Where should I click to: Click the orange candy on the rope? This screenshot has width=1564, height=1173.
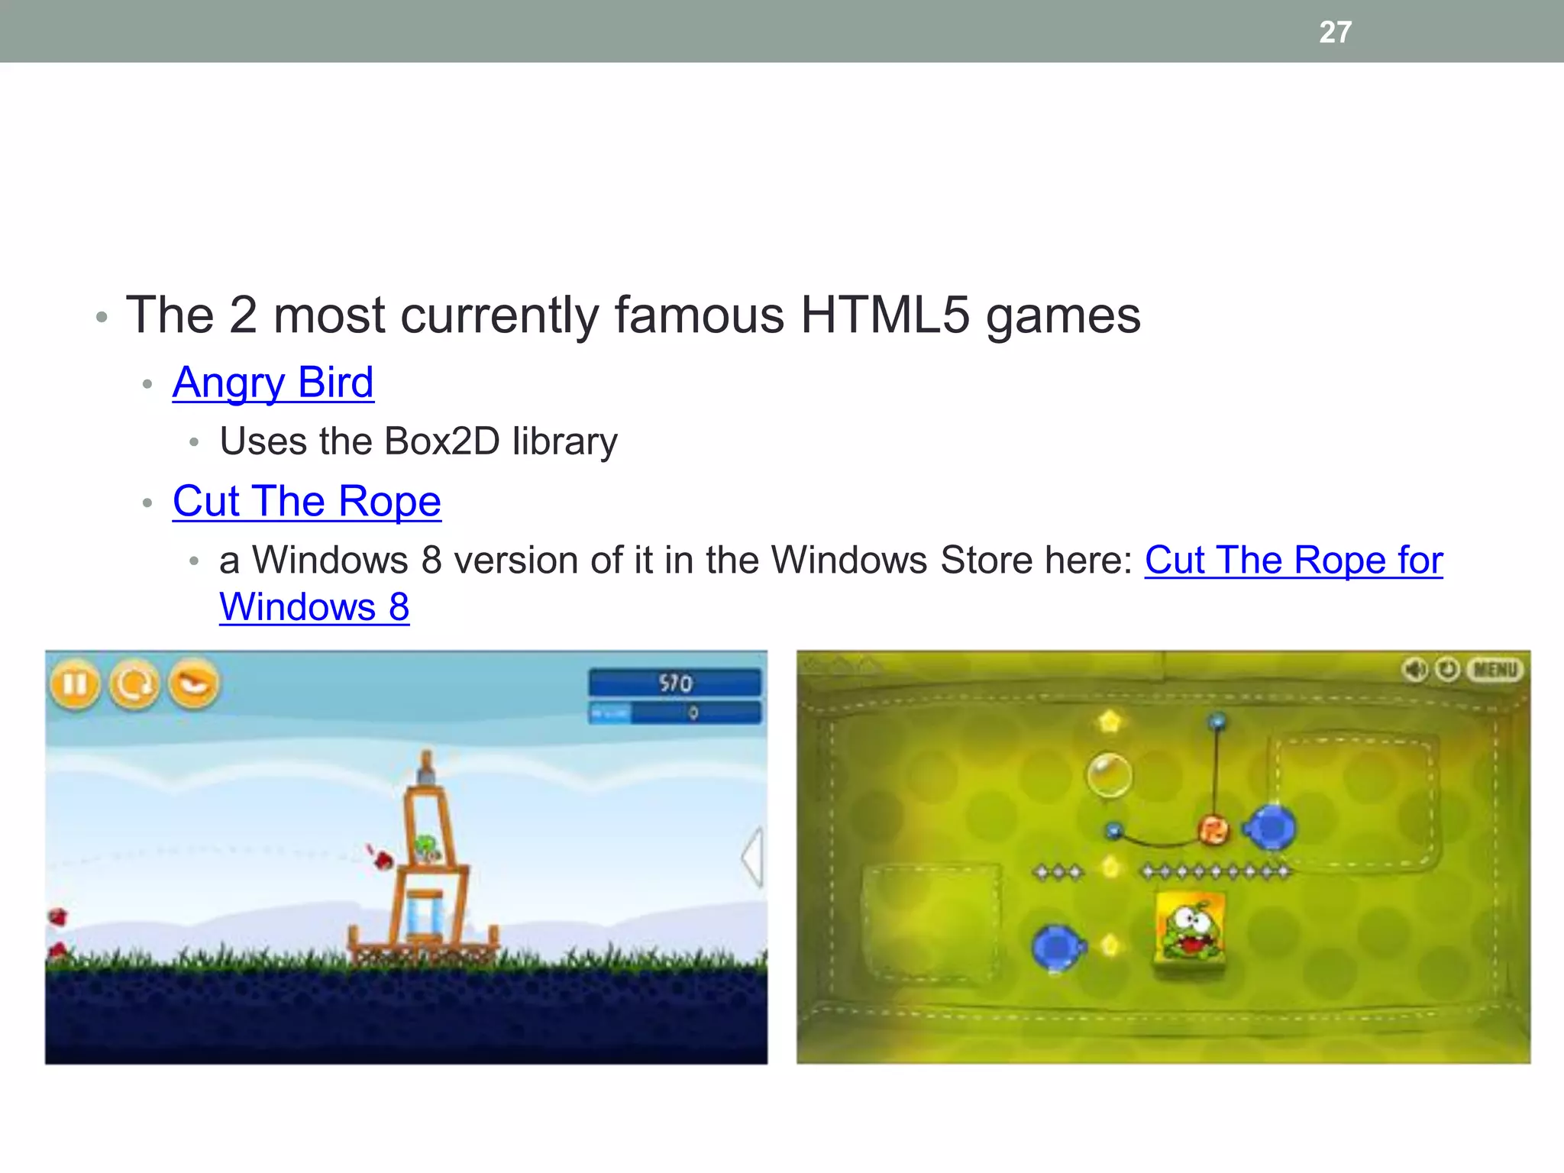pyautogui.click(x=1213, y=829)
